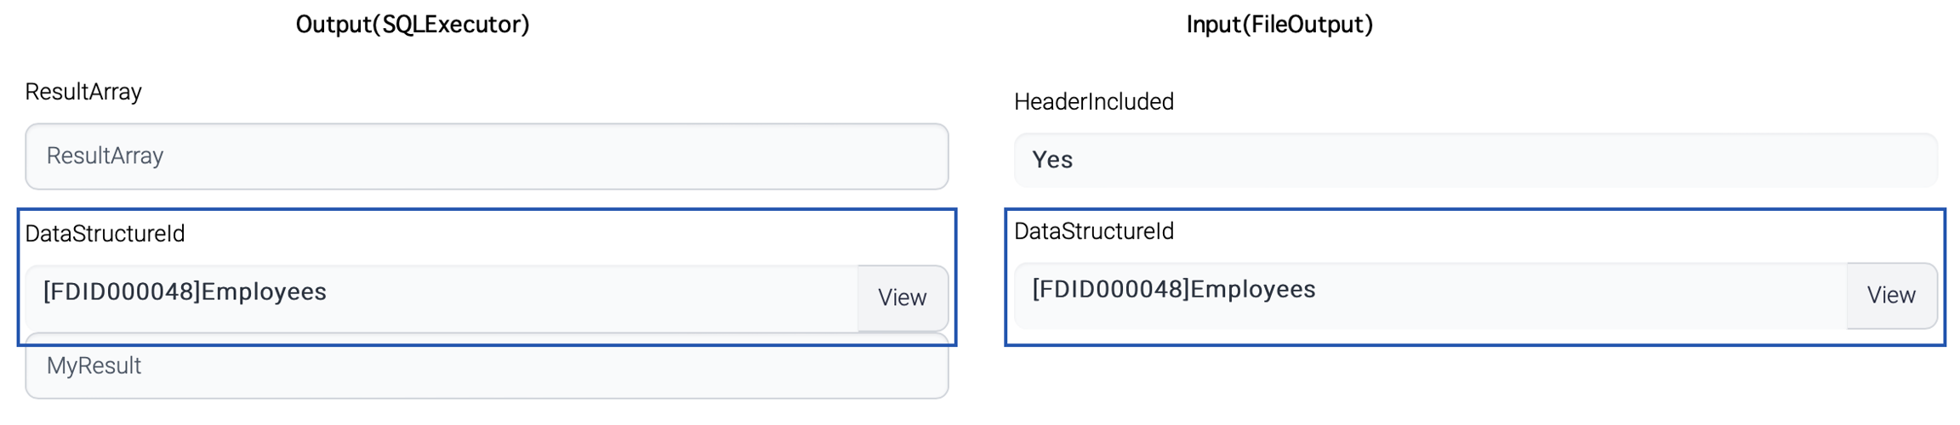Click the word Employees under ResultArray

point(264,292)
